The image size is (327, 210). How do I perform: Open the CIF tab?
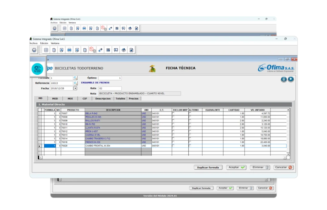click(85, 99)
